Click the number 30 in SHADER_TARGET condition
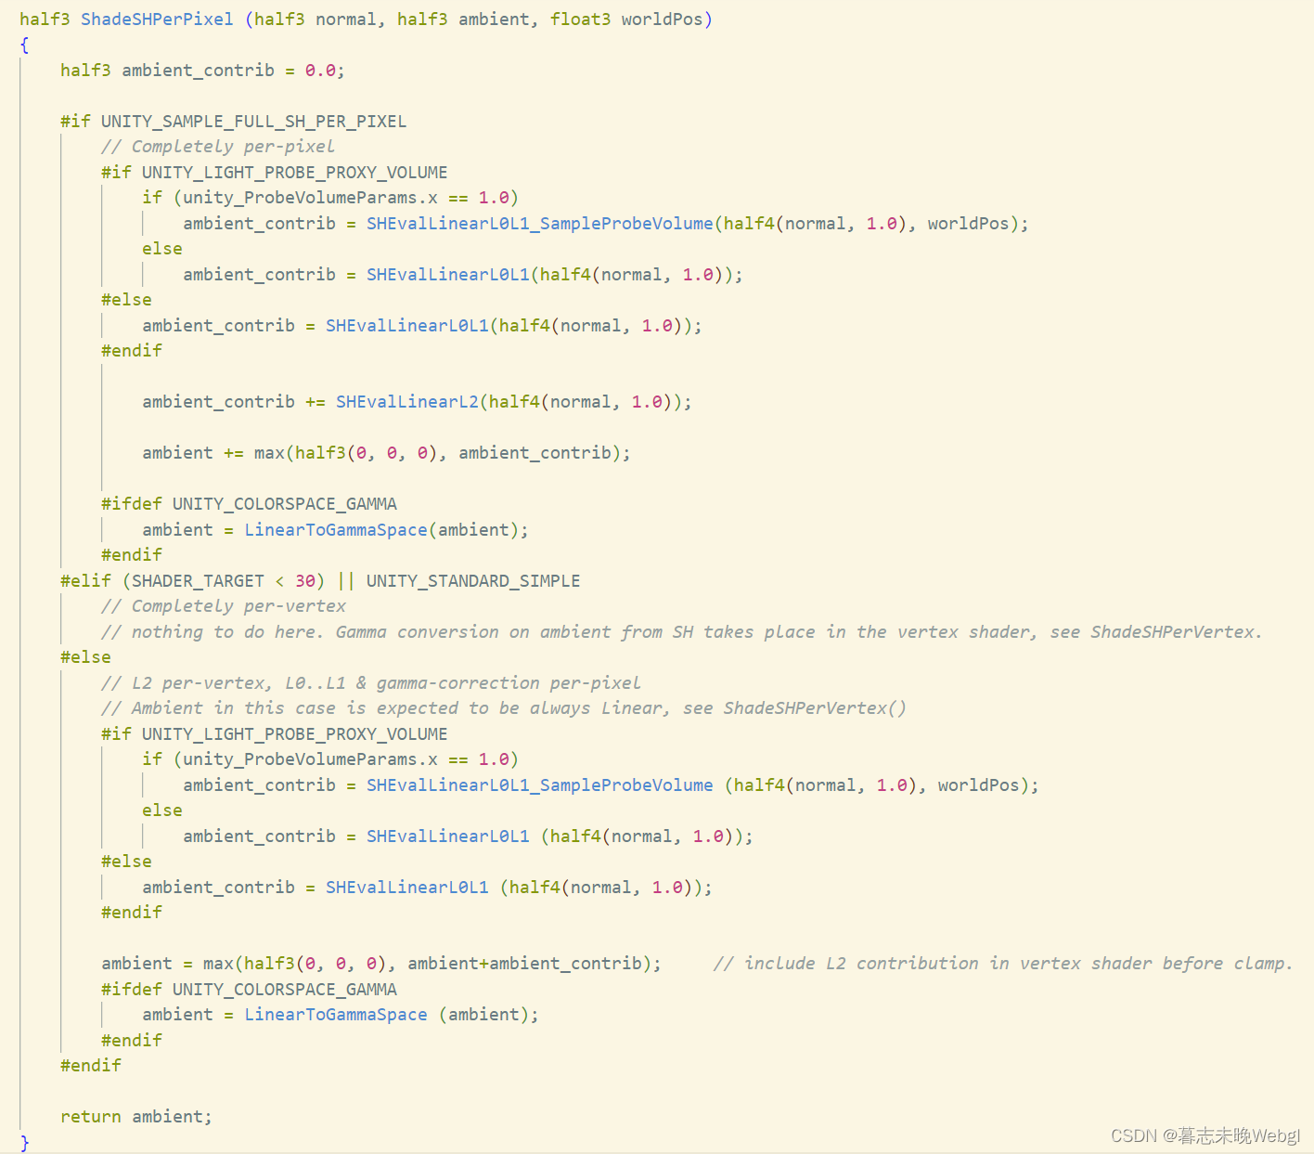This screenshot has width=1314, height=1154. [x=305, y=580]
